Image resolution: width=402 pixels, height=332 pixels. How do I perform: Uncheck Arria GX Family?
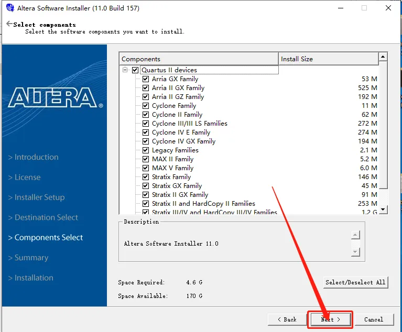[146, 79]
